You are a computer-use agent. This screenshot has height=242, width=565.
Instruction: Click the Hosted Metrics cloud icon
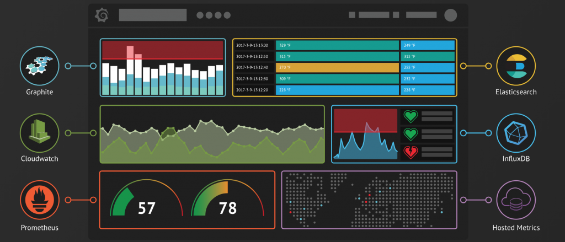tap(516, 200)
